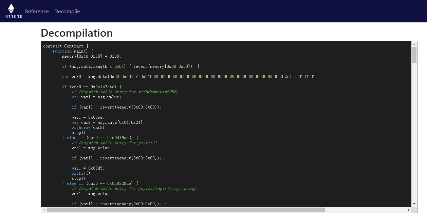
Task: Click the 0x2e1a7d4d selector value
Action: click(103, 87)
